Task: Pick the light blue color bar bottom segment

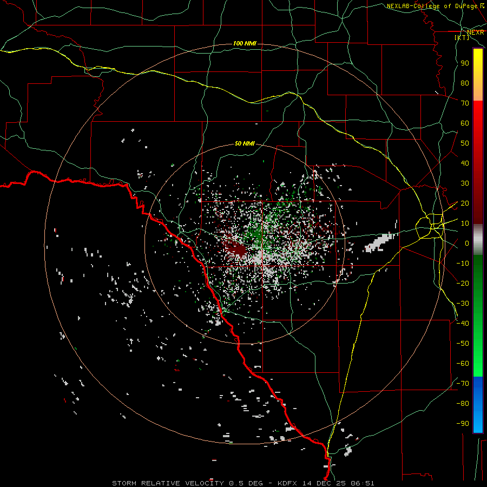Action: (x=478, y=404)
